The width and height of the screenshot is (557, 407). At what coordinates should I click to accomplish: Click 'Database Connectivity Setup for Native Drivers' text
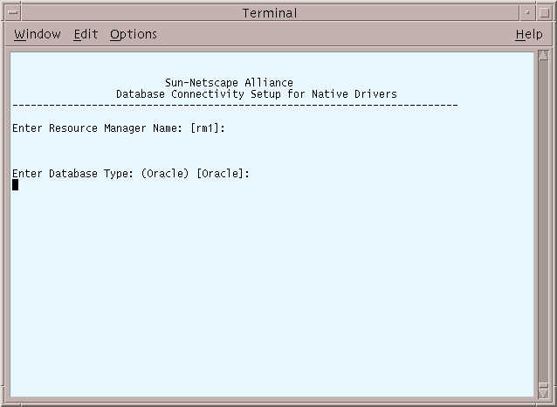point(257,94)
